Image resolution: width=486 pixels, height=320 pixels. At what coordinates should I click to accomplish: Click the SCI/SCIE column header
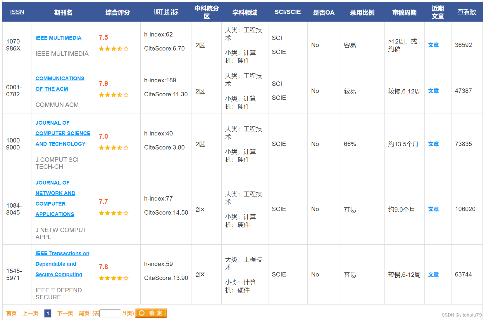pyautogui.click(x=288, y=12)
